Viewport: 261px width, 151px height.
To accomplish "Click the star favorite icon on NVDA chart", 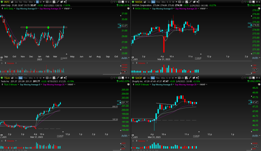I will tap(242, 2).
